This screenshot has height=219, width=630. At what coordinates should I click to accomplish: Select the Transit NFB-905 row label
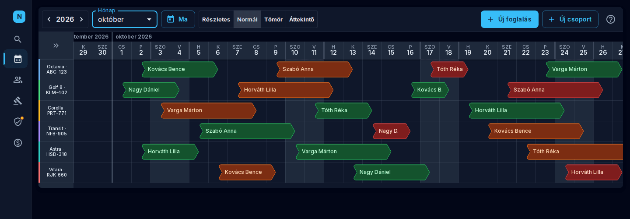coord(56,131)
